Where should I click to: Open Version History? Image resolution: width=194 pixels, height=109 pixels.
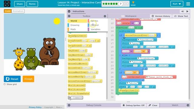[x=161, y=16]
